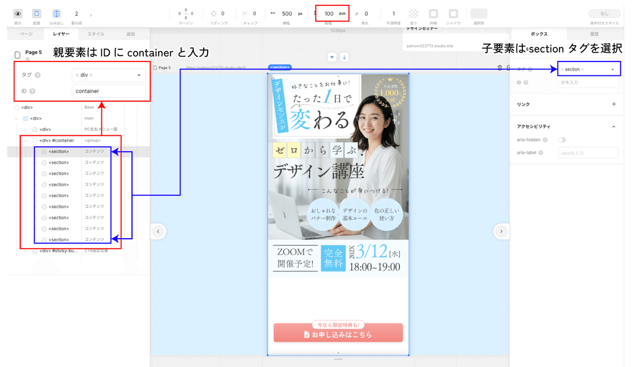Collapse the #container layer in the layer tree

tap(25, 140)
